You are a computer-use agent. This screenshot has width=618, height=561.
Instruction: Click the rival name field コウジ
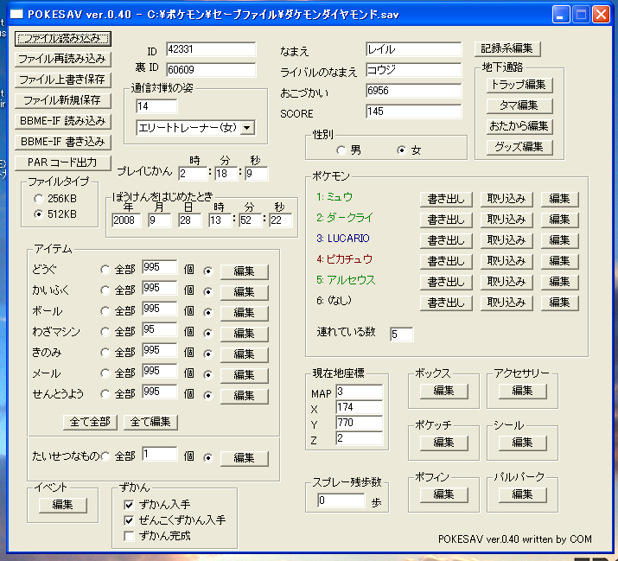[413, 70]
